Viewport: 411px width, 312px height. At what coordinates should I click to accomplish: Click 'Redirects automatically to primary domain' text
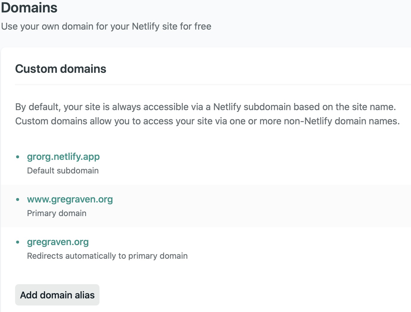coord(107,256)
